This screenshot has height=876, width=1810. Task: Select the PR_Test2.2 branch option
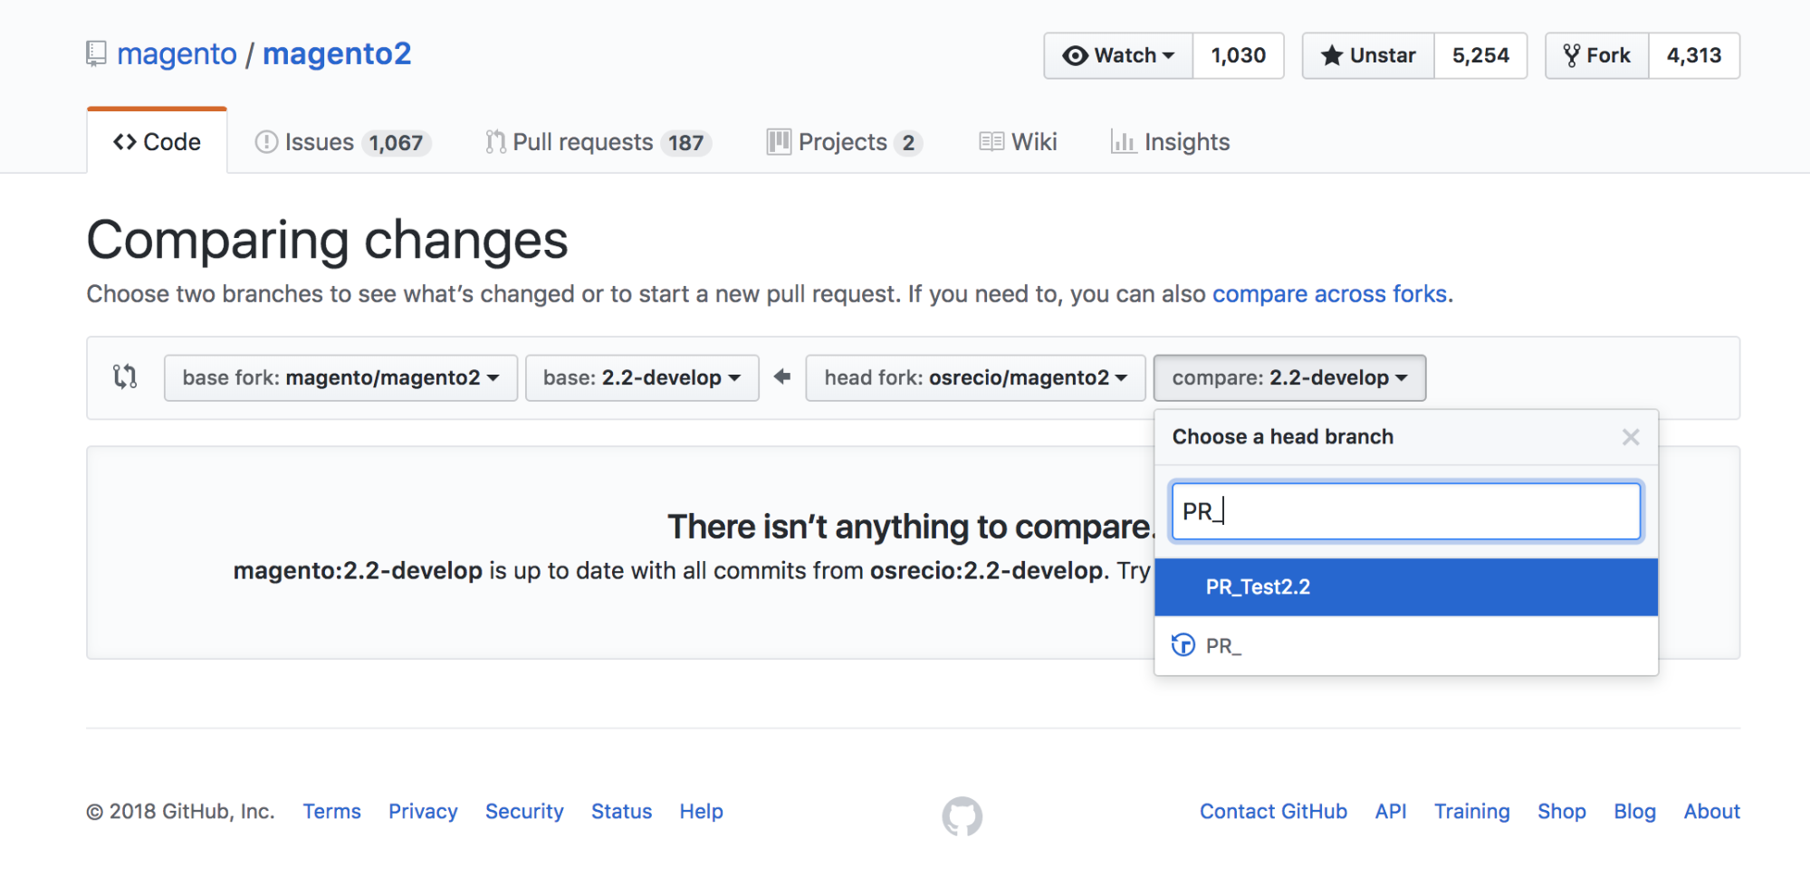point(1406,587)
